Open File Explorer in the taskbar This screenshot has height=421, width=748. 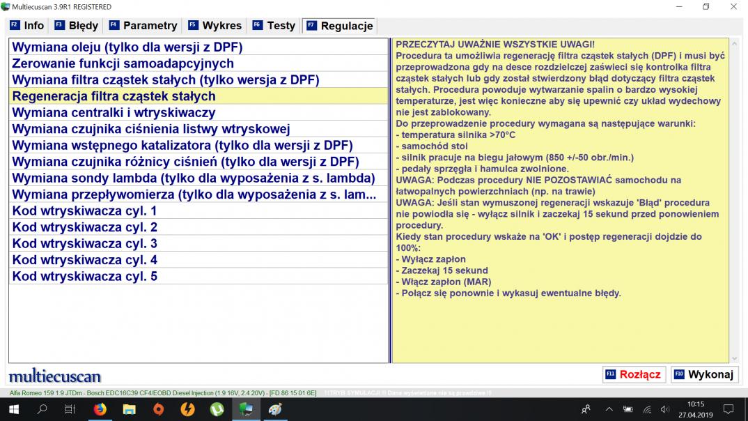[x=130, y=409]
